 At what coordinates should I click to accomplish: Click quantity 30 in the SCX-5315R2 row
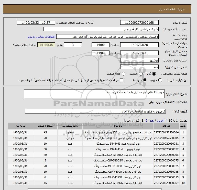point(45,155)
